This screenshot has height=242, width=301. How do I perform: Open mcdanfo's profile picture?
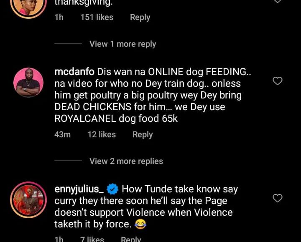tap(28, 83)
